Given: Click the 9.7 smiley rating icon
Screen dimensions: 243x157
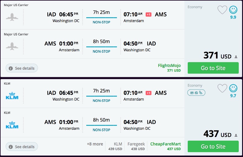Looking at the screenshot, I should point(233,89).
